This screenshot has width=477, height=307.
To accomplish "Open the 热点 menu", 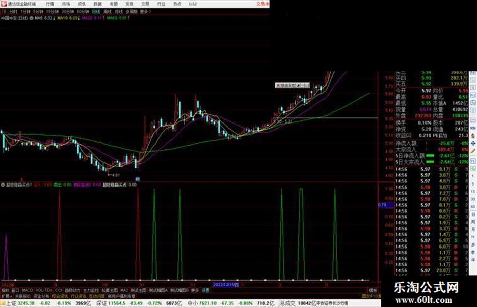I will pos(177,4).
